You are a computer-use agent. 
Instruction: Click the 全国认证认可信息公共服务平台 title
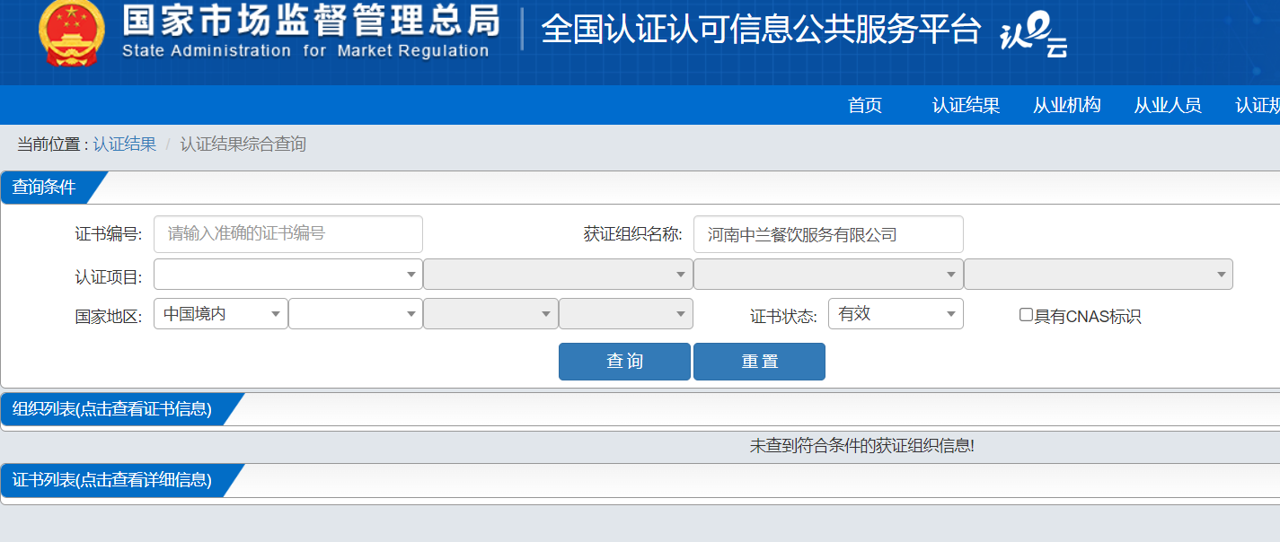click(761, 29)
